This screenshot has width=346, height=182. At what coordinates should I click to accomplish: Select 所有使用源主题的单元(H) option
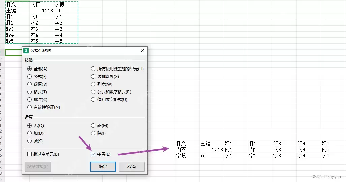[x=117, y=69]
